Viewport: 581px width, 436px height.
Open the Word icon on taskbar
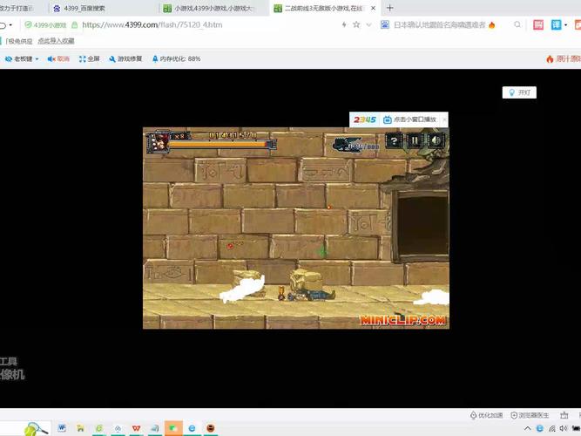pyautogui.click(x=62, y=428)
